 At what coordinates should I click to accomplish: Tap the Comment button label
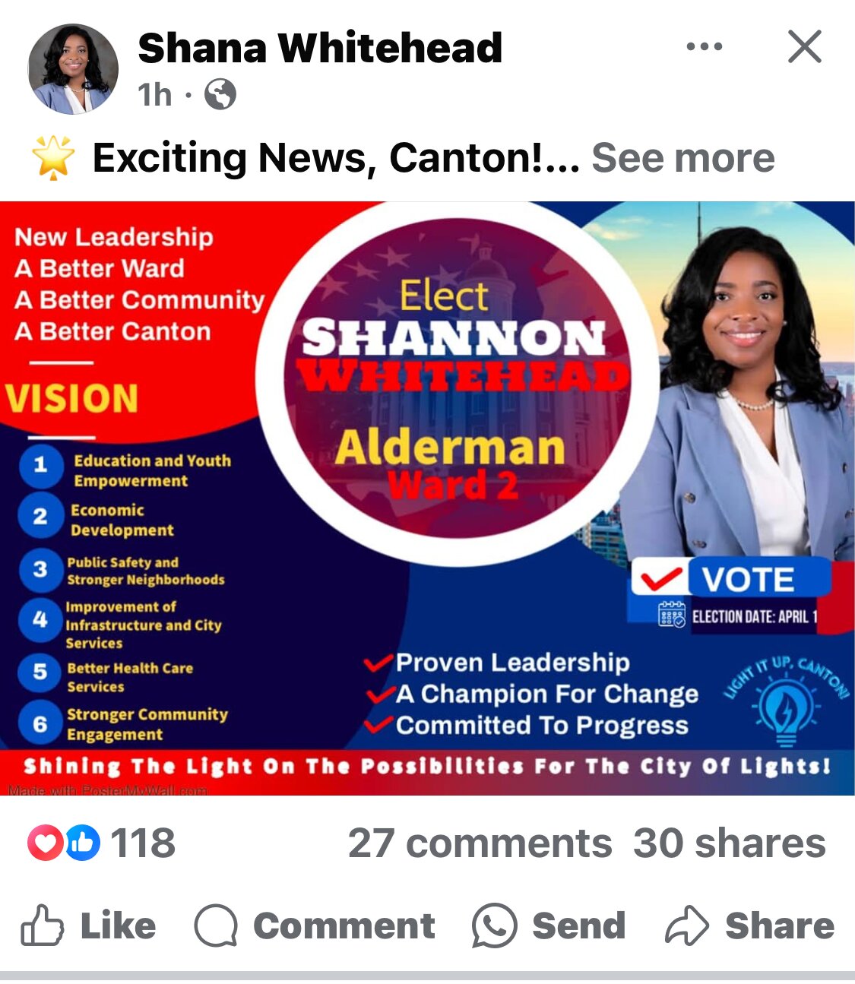(344, 926)
